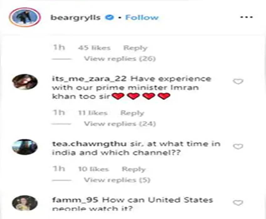266x219 pixels.
Task: Open beargrylls profile picture story ring
Action: (x=25, y=17)
